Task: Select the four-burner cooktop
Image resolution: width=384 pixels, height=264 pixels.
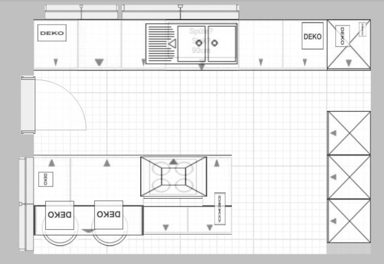Action: (x=173, y=176)
